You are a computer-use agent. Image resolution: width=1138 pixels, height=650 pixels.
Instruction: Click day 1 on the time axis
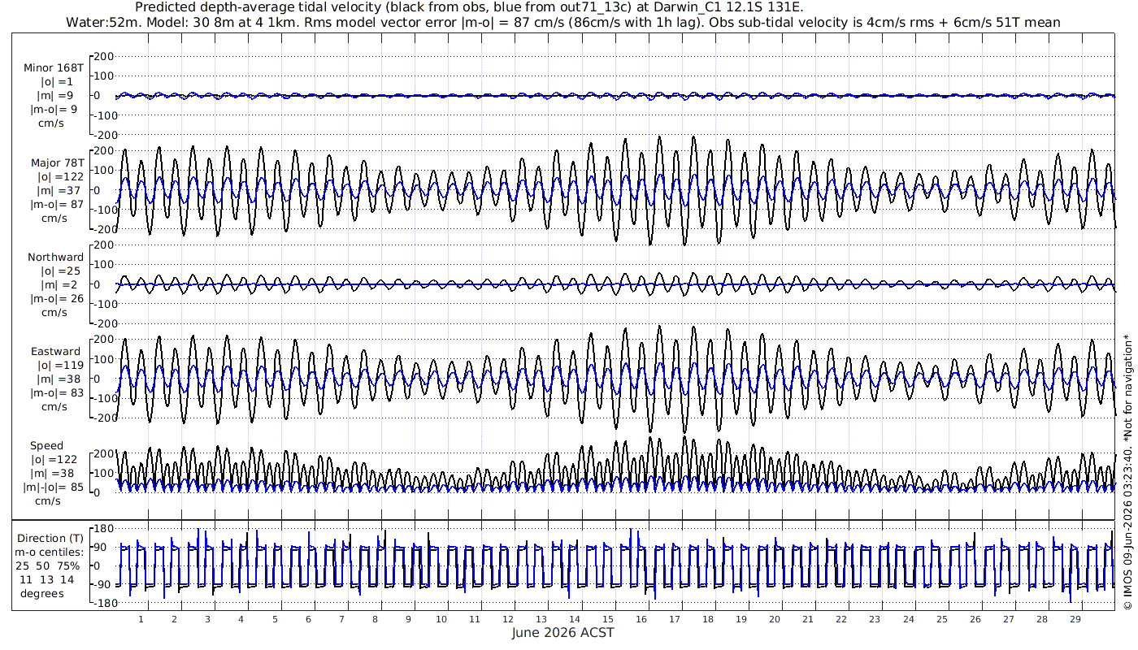[141, 619]
